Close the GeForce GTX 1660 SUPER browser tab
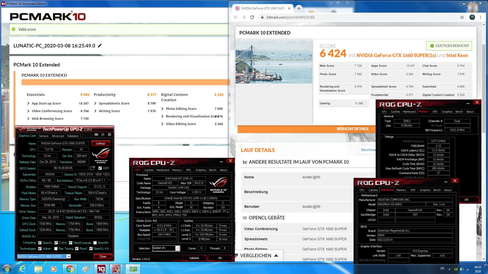Viewport: 488px width, 274px height. (289, 8)
